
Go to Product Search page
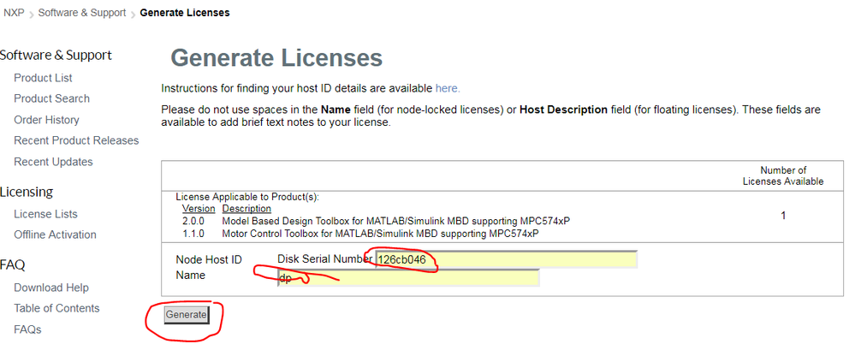click(52, 98)
